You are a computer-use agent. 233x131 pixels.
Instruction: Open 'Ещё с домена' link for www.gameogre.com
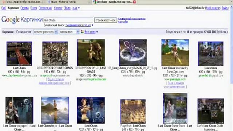175,85
